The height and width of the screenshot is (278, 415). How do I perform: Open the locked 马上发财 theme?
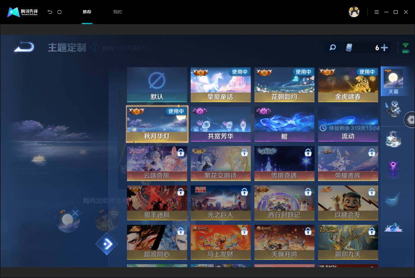click(220, 242)
